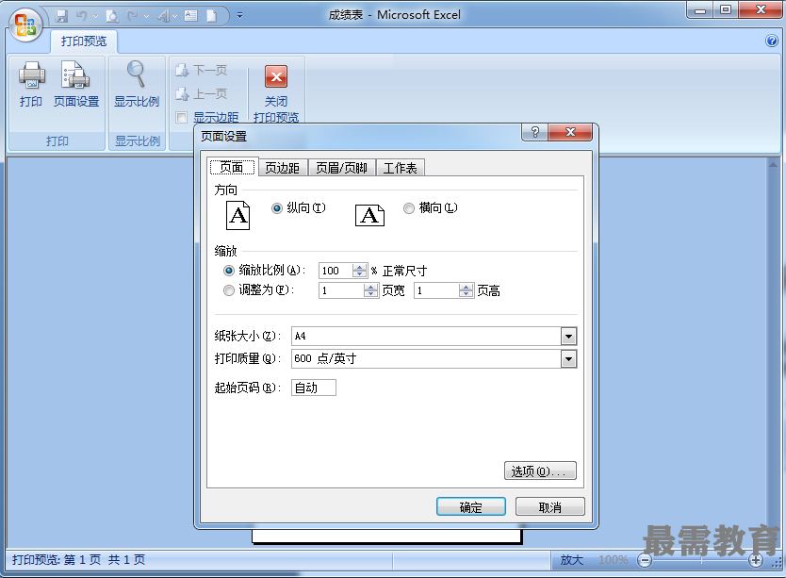The height and width of the screenshot is (578, 786).
Task: Switch to the 页边距 tab
Action: [x=282, y=168]
